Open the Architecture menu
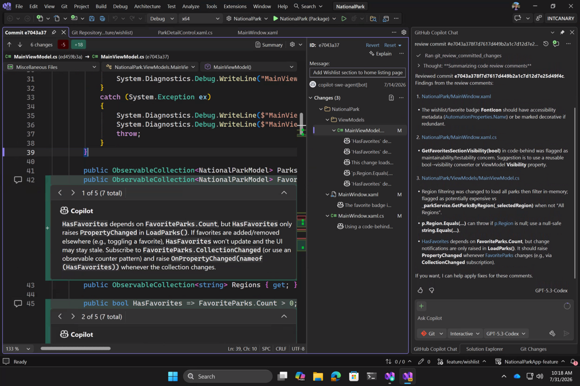Viewport: 580px width, 386px height. point(147,6)
